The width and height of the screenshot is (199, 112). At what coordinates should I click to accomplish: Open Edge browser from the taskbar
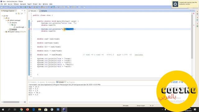click(34, 110)
